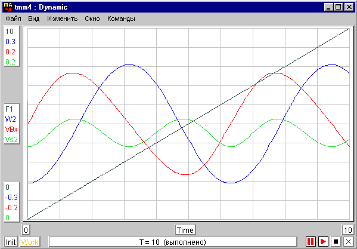Click the Init button
This screenshot has width=357, height=249.
(11, 242)
